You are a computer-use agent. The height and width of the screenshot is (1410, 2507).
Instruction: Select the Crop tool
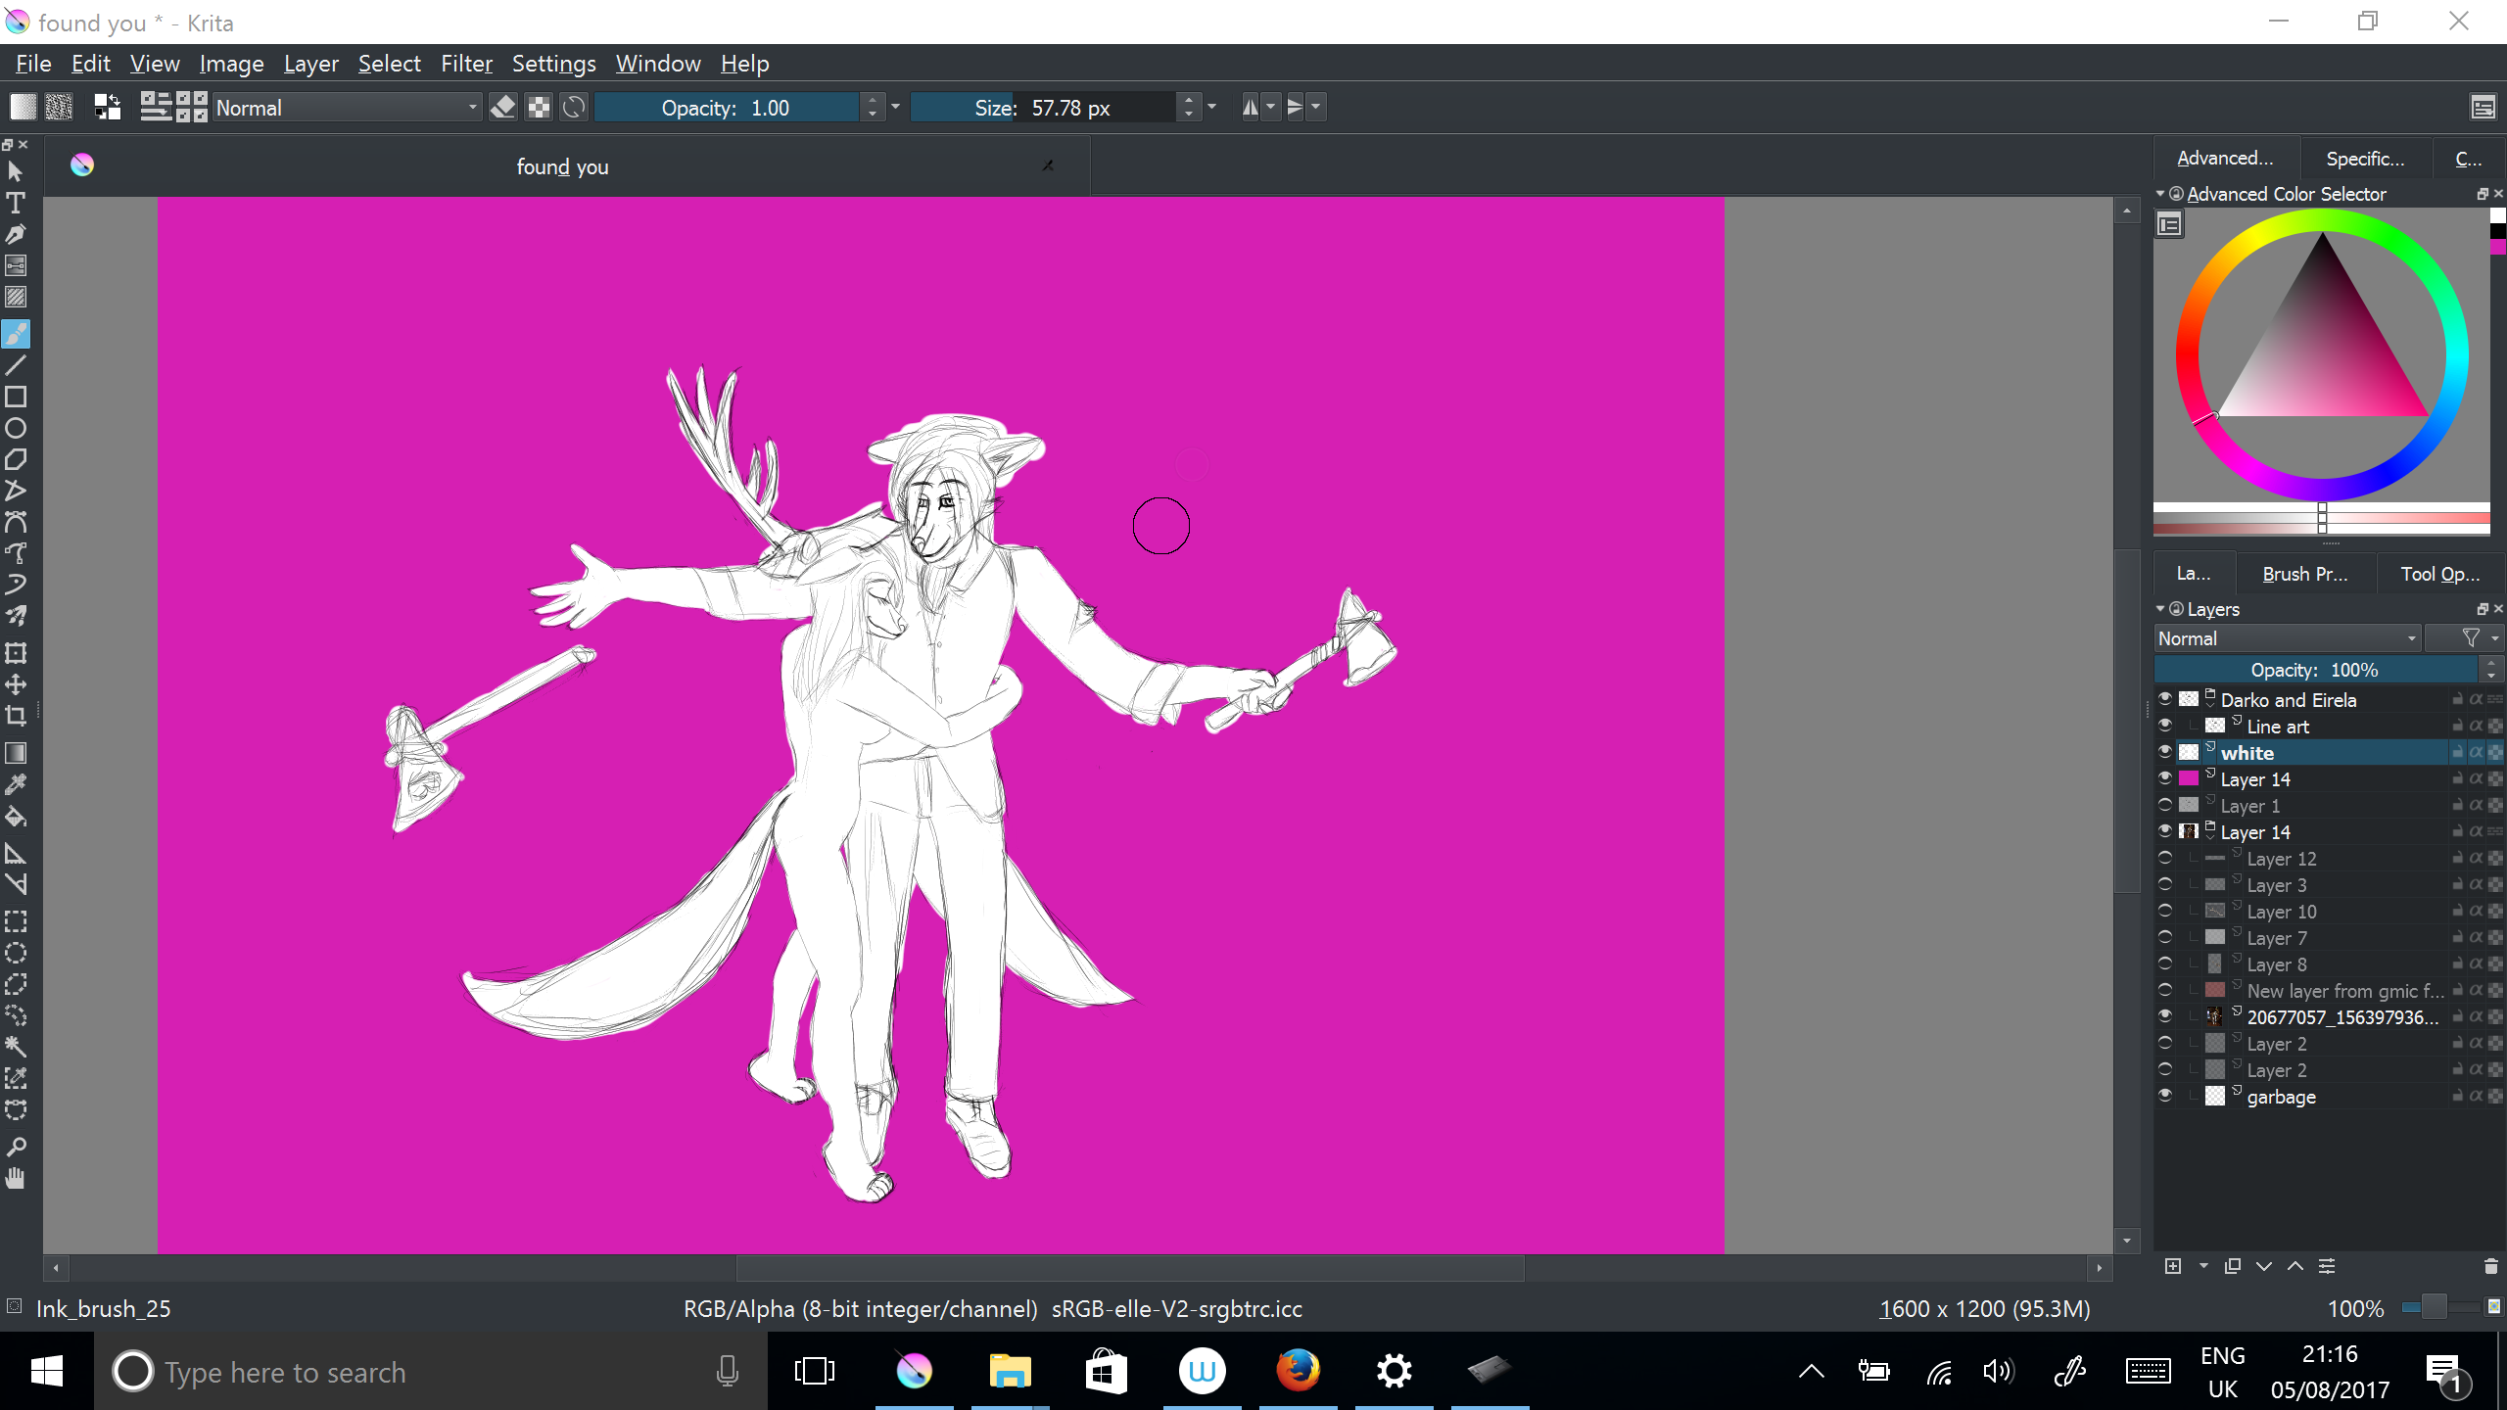coord(16,716)
